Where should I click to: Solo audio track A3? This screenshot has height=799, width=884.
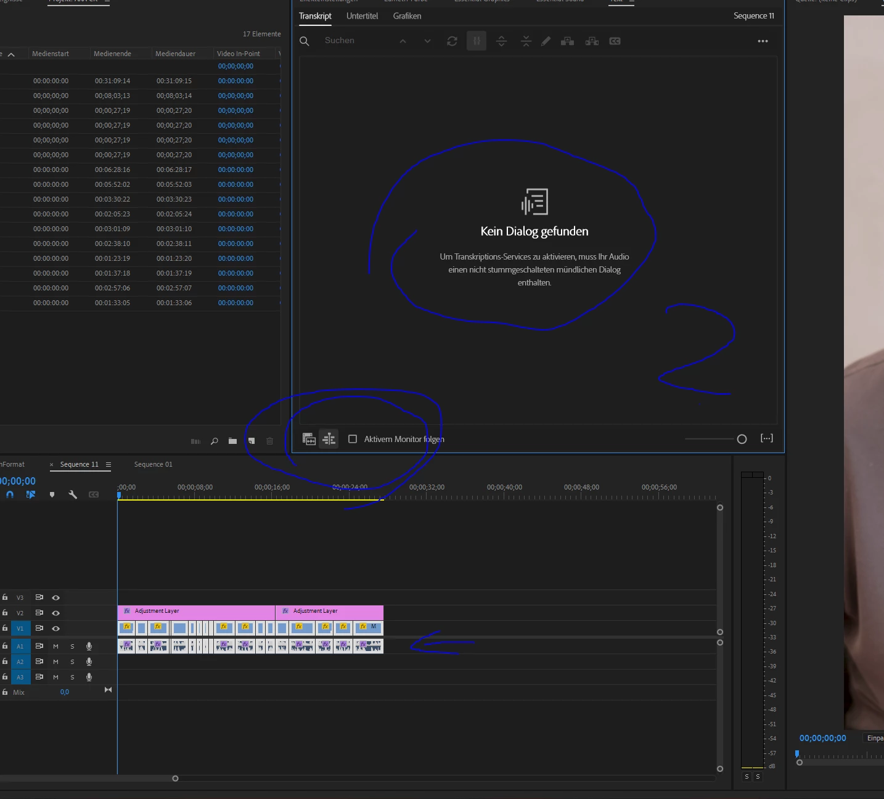tap(72, 677)
